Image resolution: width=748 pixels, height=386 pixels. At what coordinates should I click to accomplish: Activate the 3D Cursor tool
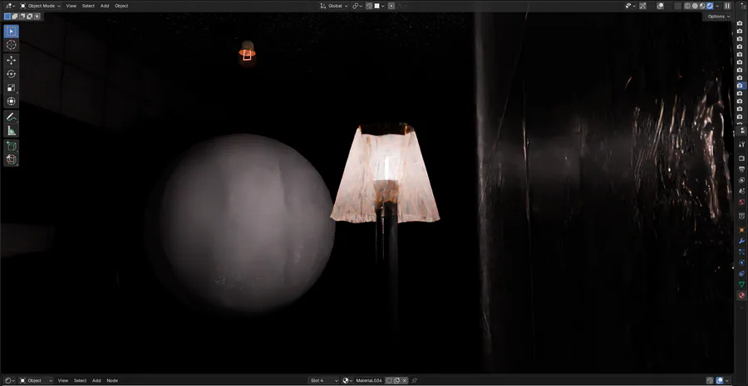click(x=12, y=45)
